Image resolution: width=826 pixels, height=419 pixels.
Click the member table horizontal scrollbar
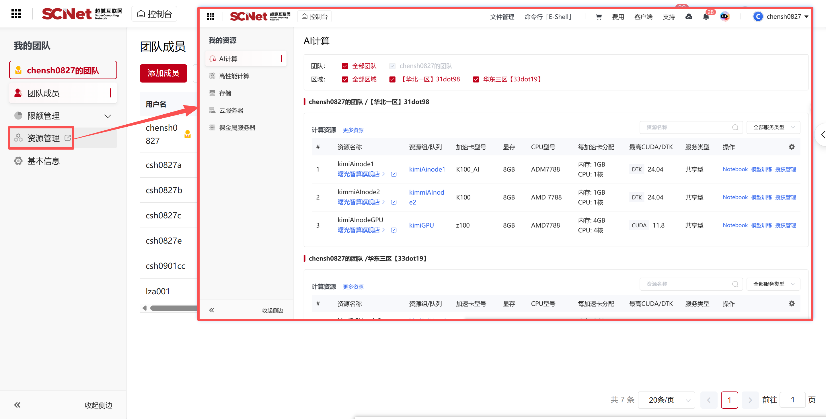pyautogui.click(x=173, y=308)
